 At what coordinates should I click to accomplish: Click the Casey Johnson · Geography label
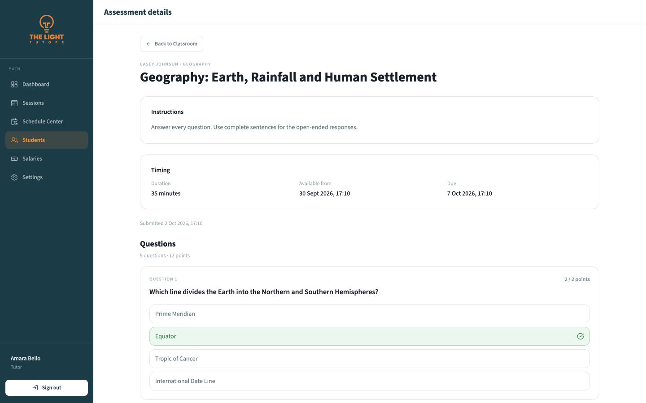(x=175, y=64)
